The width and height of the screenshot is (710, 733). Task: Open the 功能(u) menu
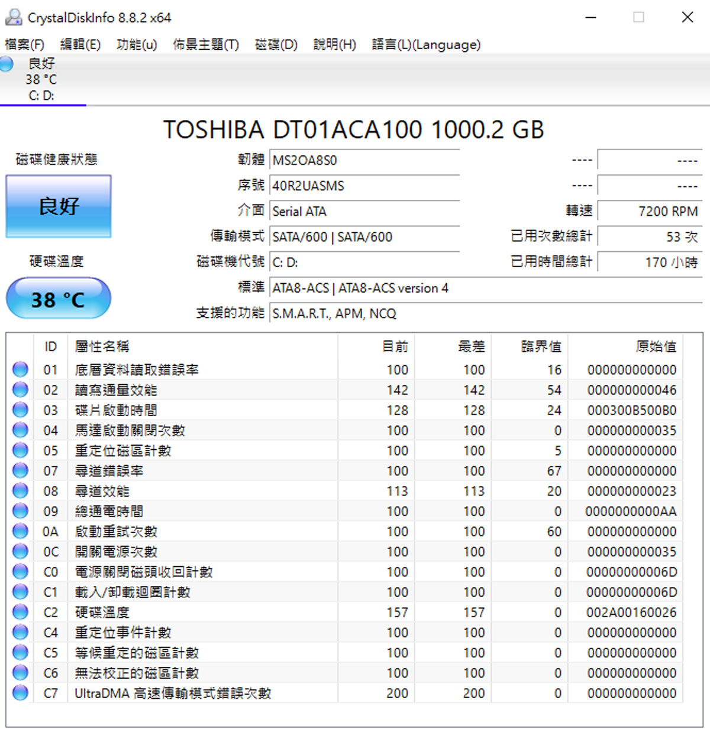pos(137,44)
